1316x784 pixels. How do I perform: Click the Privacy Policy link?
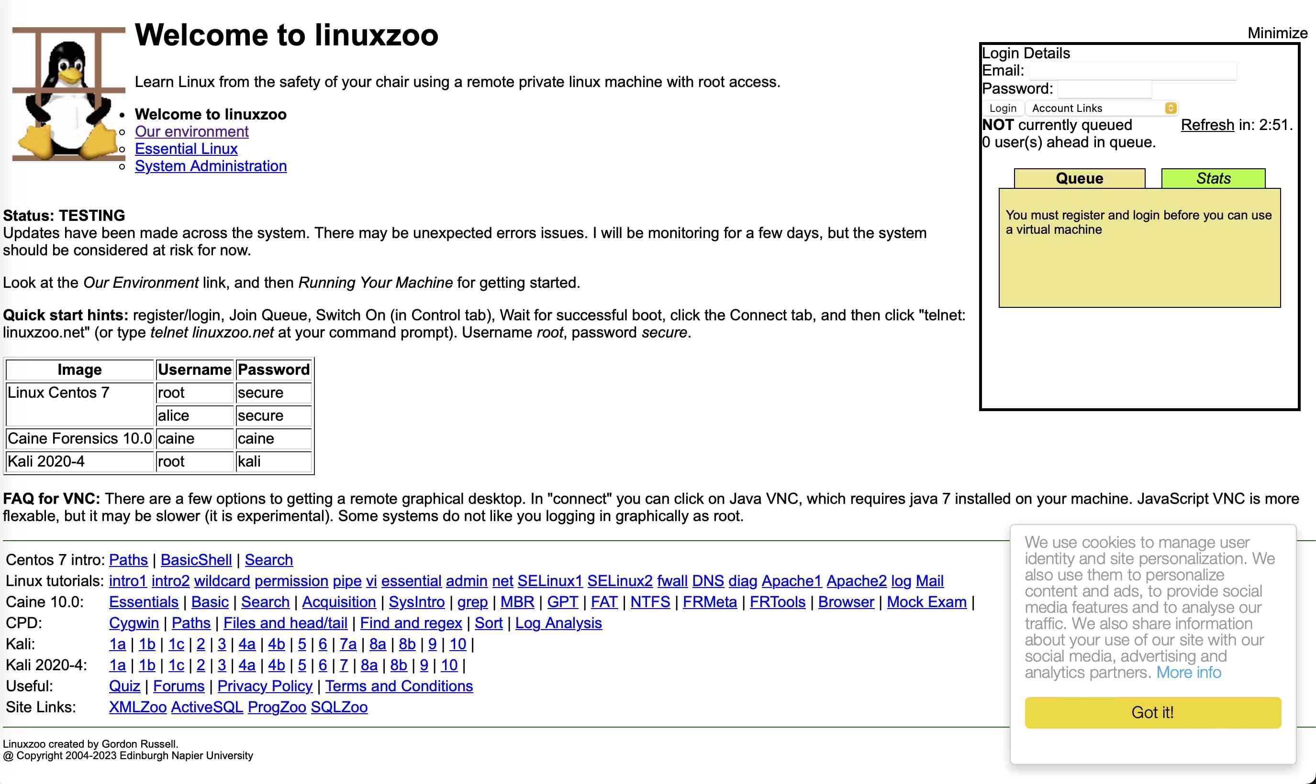264,686
